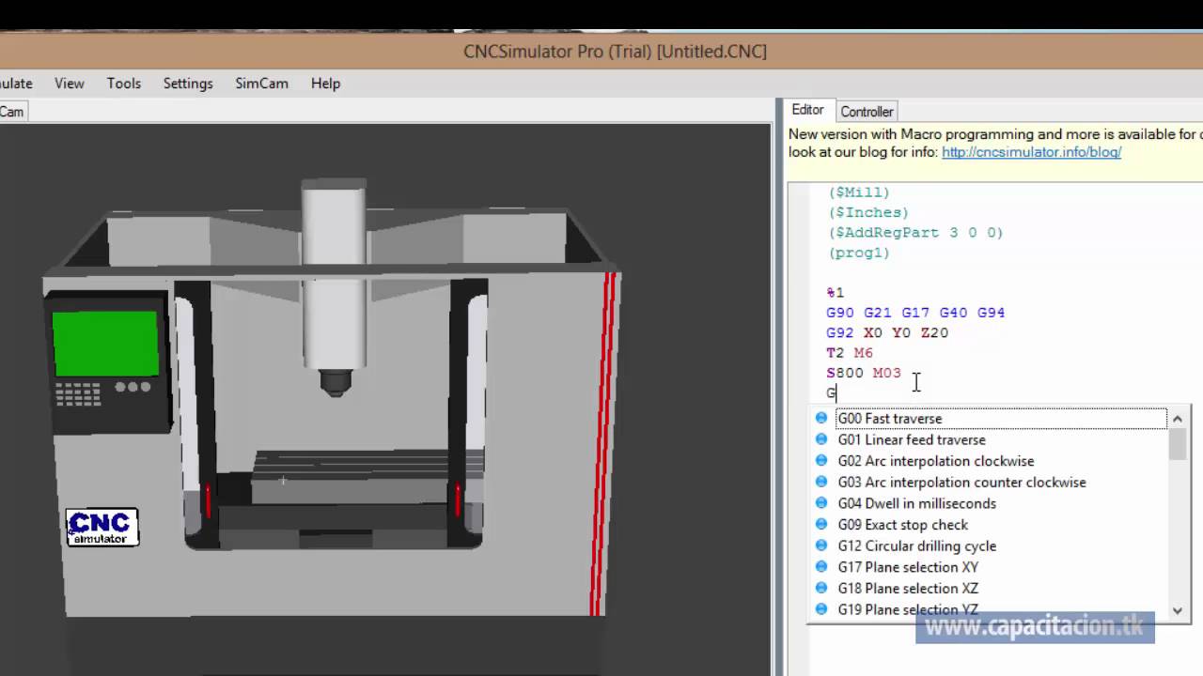Image resolution: width=1203 pixels, height=676 pixels.
Task: Click the ($Mill) code line
Action: (x=858, y=192)
